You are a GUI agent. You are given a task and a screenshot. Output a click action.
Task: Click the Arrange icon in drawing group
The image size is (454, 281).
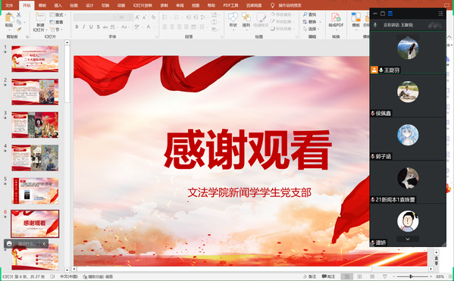246,17
